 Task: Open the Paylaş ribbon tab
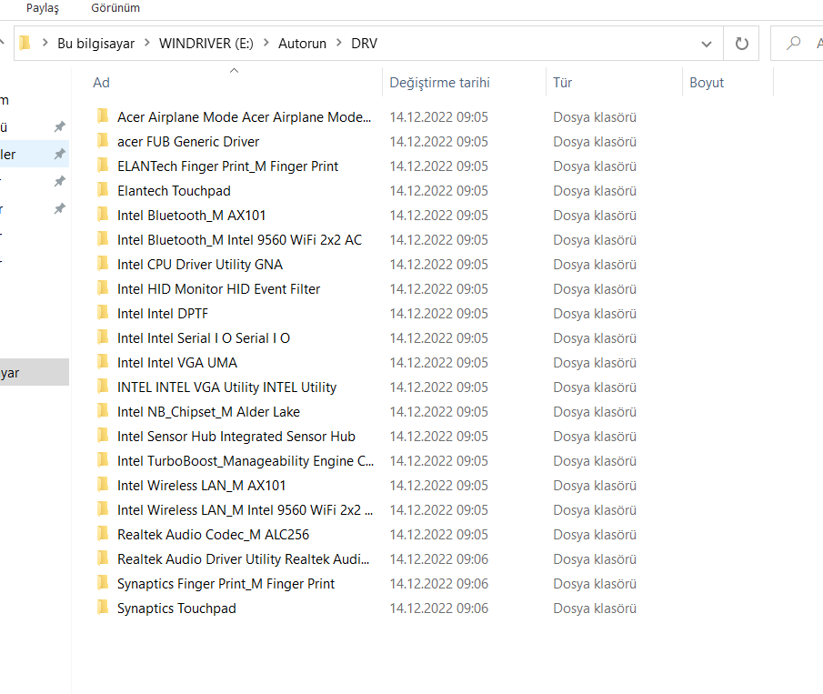[x=43, y=8]
